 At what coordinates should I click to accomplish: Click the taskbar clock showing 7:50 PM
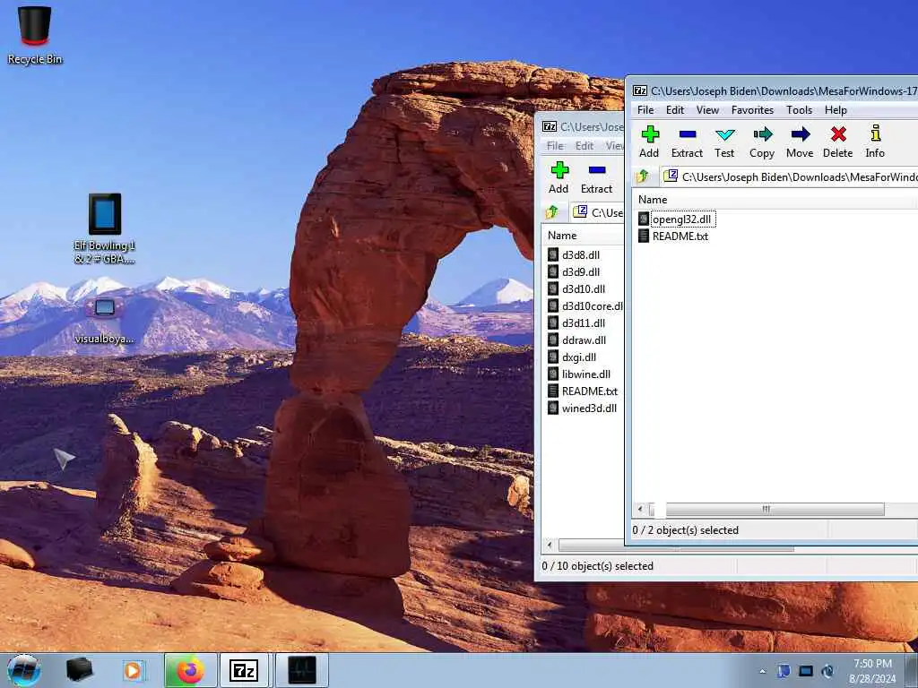[872, 671]
